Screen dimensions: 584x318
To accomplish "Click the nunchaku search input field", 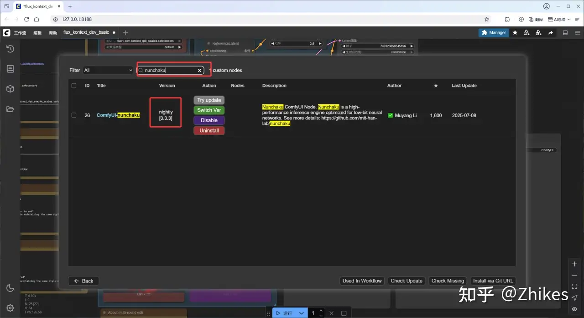I will (x=170, y=70).
